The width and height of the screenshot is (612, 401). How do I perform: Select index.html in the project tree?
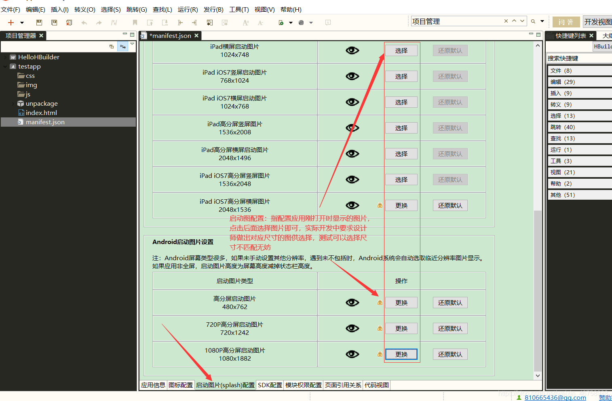pos(42,113)
